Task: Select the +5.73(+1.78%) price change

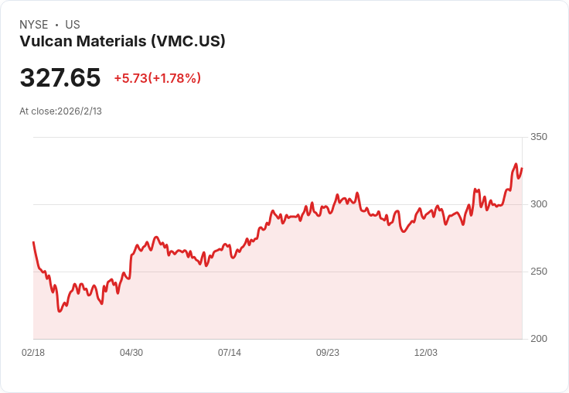Action: click(x=157, y=78)
